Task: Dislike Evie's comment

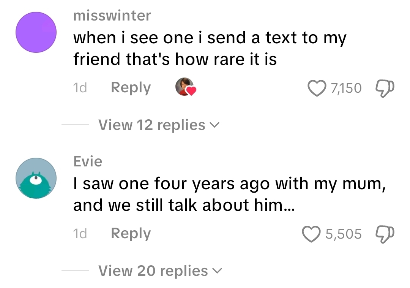Action: pyautogui.click(x=384, y=234)
